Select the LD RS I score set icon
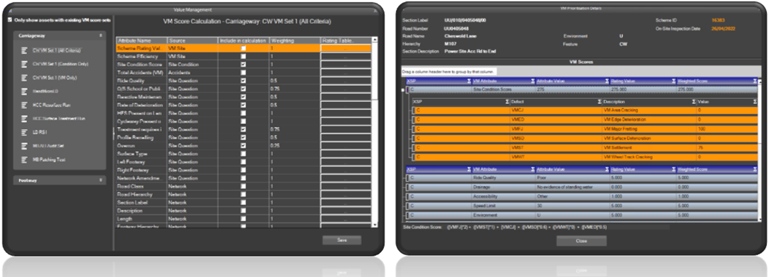 24,133
